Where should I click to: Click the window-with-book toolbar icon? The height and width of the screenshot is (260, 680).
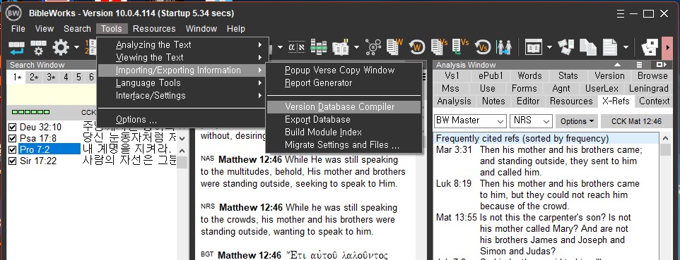tap(534, 47)
